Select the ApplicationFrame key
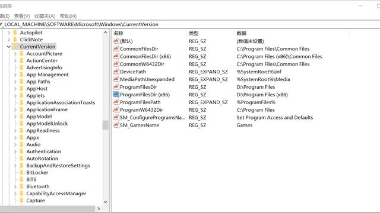Image resolution: width=380 pixels, height=213 pixels. (x=47, y=109)
